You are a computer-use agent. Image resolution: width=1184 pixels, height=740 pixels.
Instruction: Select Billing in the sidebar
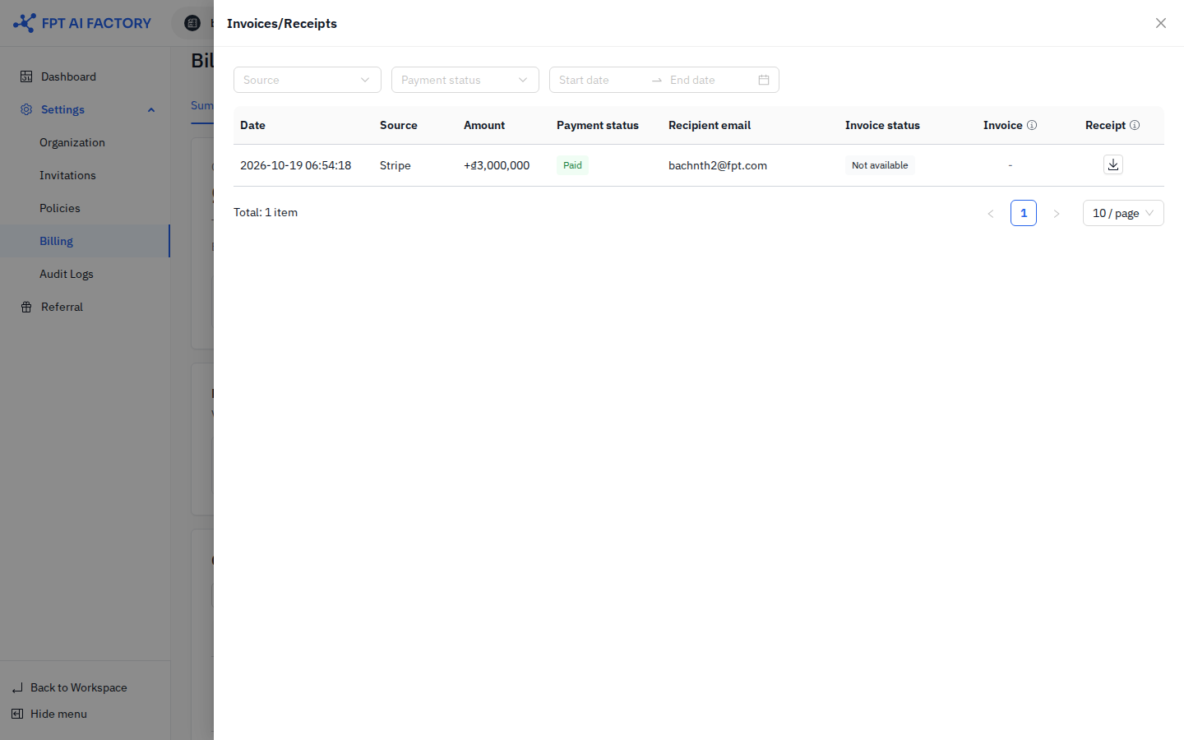pyautogui.click(x=85, y=241)
